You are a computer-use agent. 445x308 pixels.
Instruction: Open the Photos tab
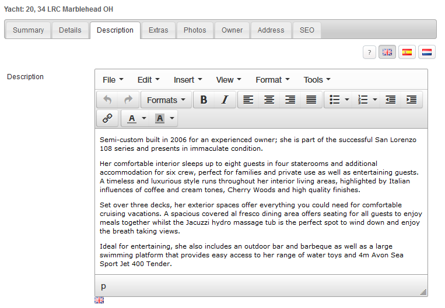click(x=195, y=30)
